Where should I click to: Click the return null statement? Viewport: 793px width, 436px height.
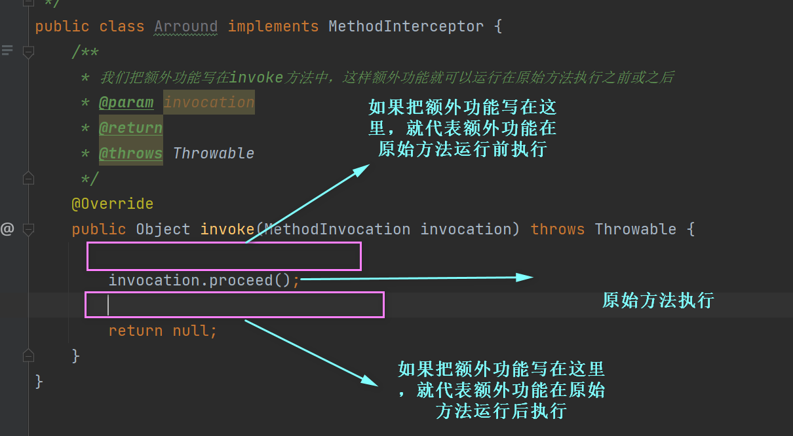coord(163,331)
